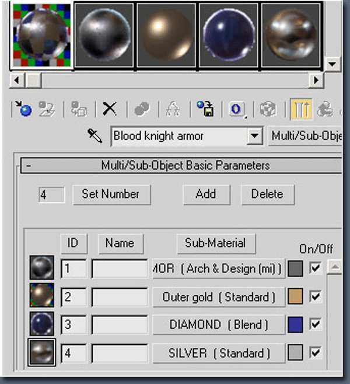Click gray color swatch in row 1
The height and width of the screenshot is (384, 350).
point(295,268)
